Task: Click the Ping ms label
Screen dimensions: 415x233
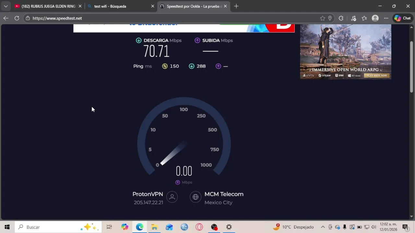Action: [x=142, y=66]
